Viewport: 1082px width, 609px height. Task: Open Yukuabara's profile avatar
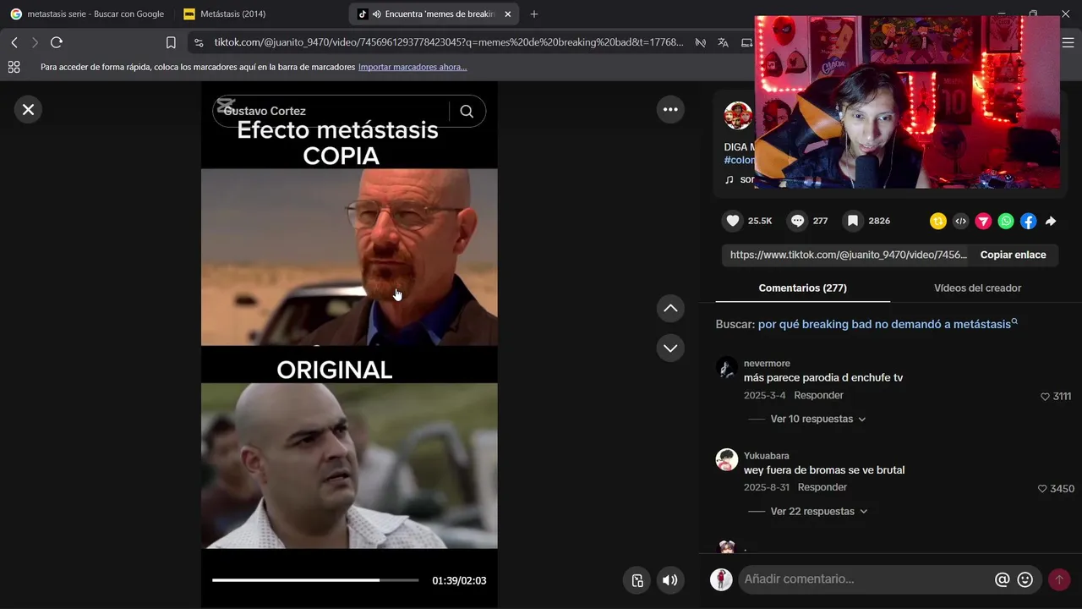coord(727,460)
